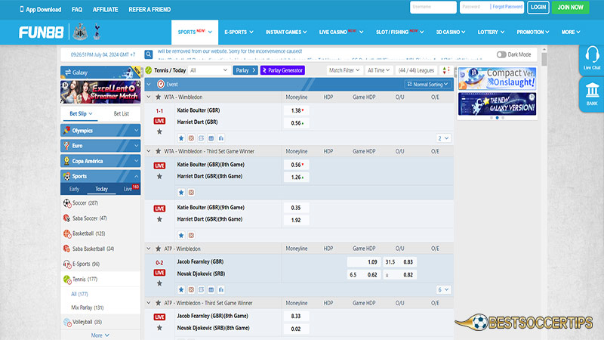Toggle the Dark Mode switch

pos(501,54)
